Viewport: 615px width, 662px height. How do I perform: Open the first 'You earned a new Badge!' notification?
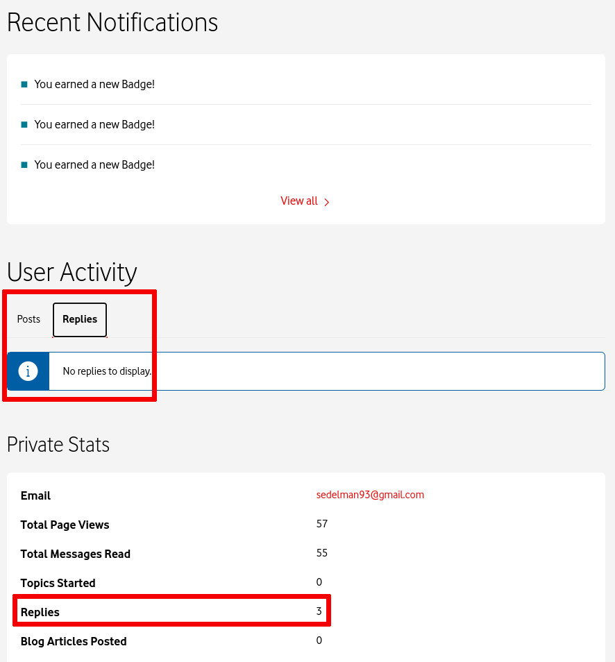click(94, 84)
